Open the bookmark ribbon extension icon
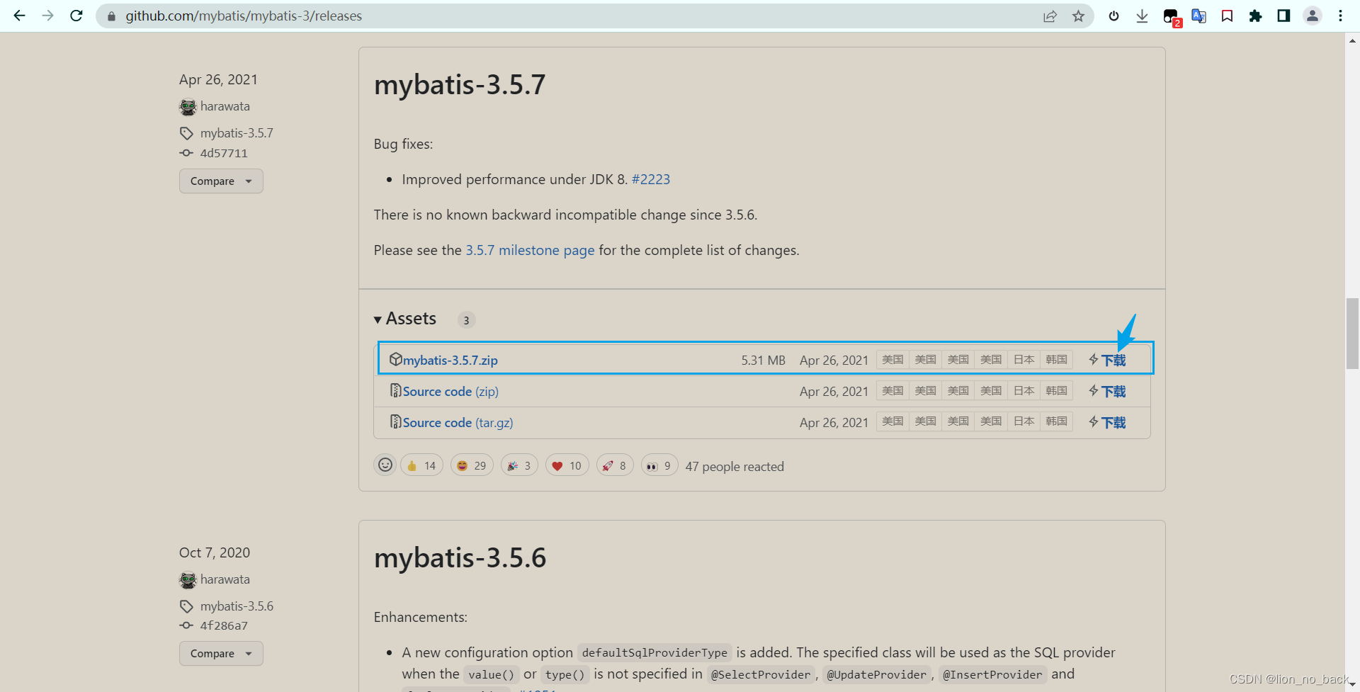1360x692 pixels. [1227, 16]
